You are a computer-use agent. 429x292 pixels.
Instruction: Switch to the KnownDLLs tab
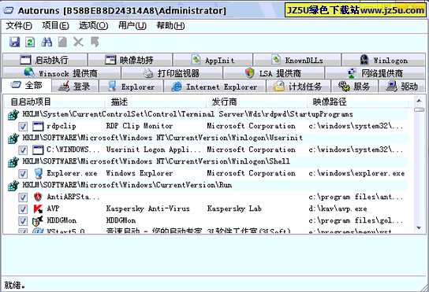297,60
